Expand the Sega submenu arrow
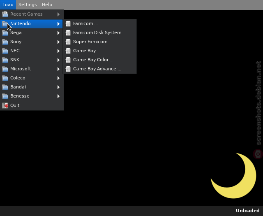The height and width of the screenshot is (216, 263). pos(58,33)
